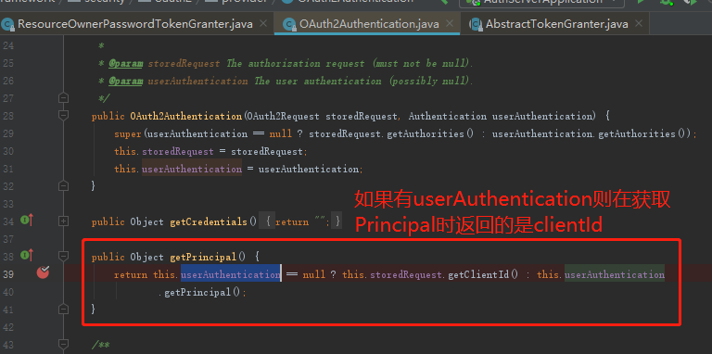
Task: Collapse the OAuth2Authentication constructor at line 28
Action: pos(64,116)
